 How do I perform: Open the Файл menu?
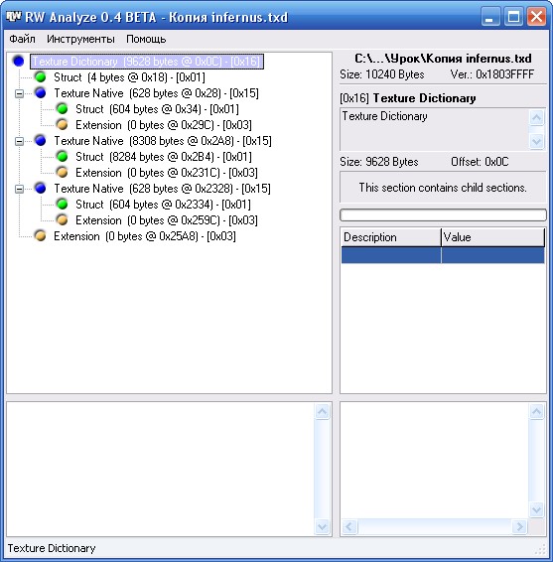[x=22, y=39]
